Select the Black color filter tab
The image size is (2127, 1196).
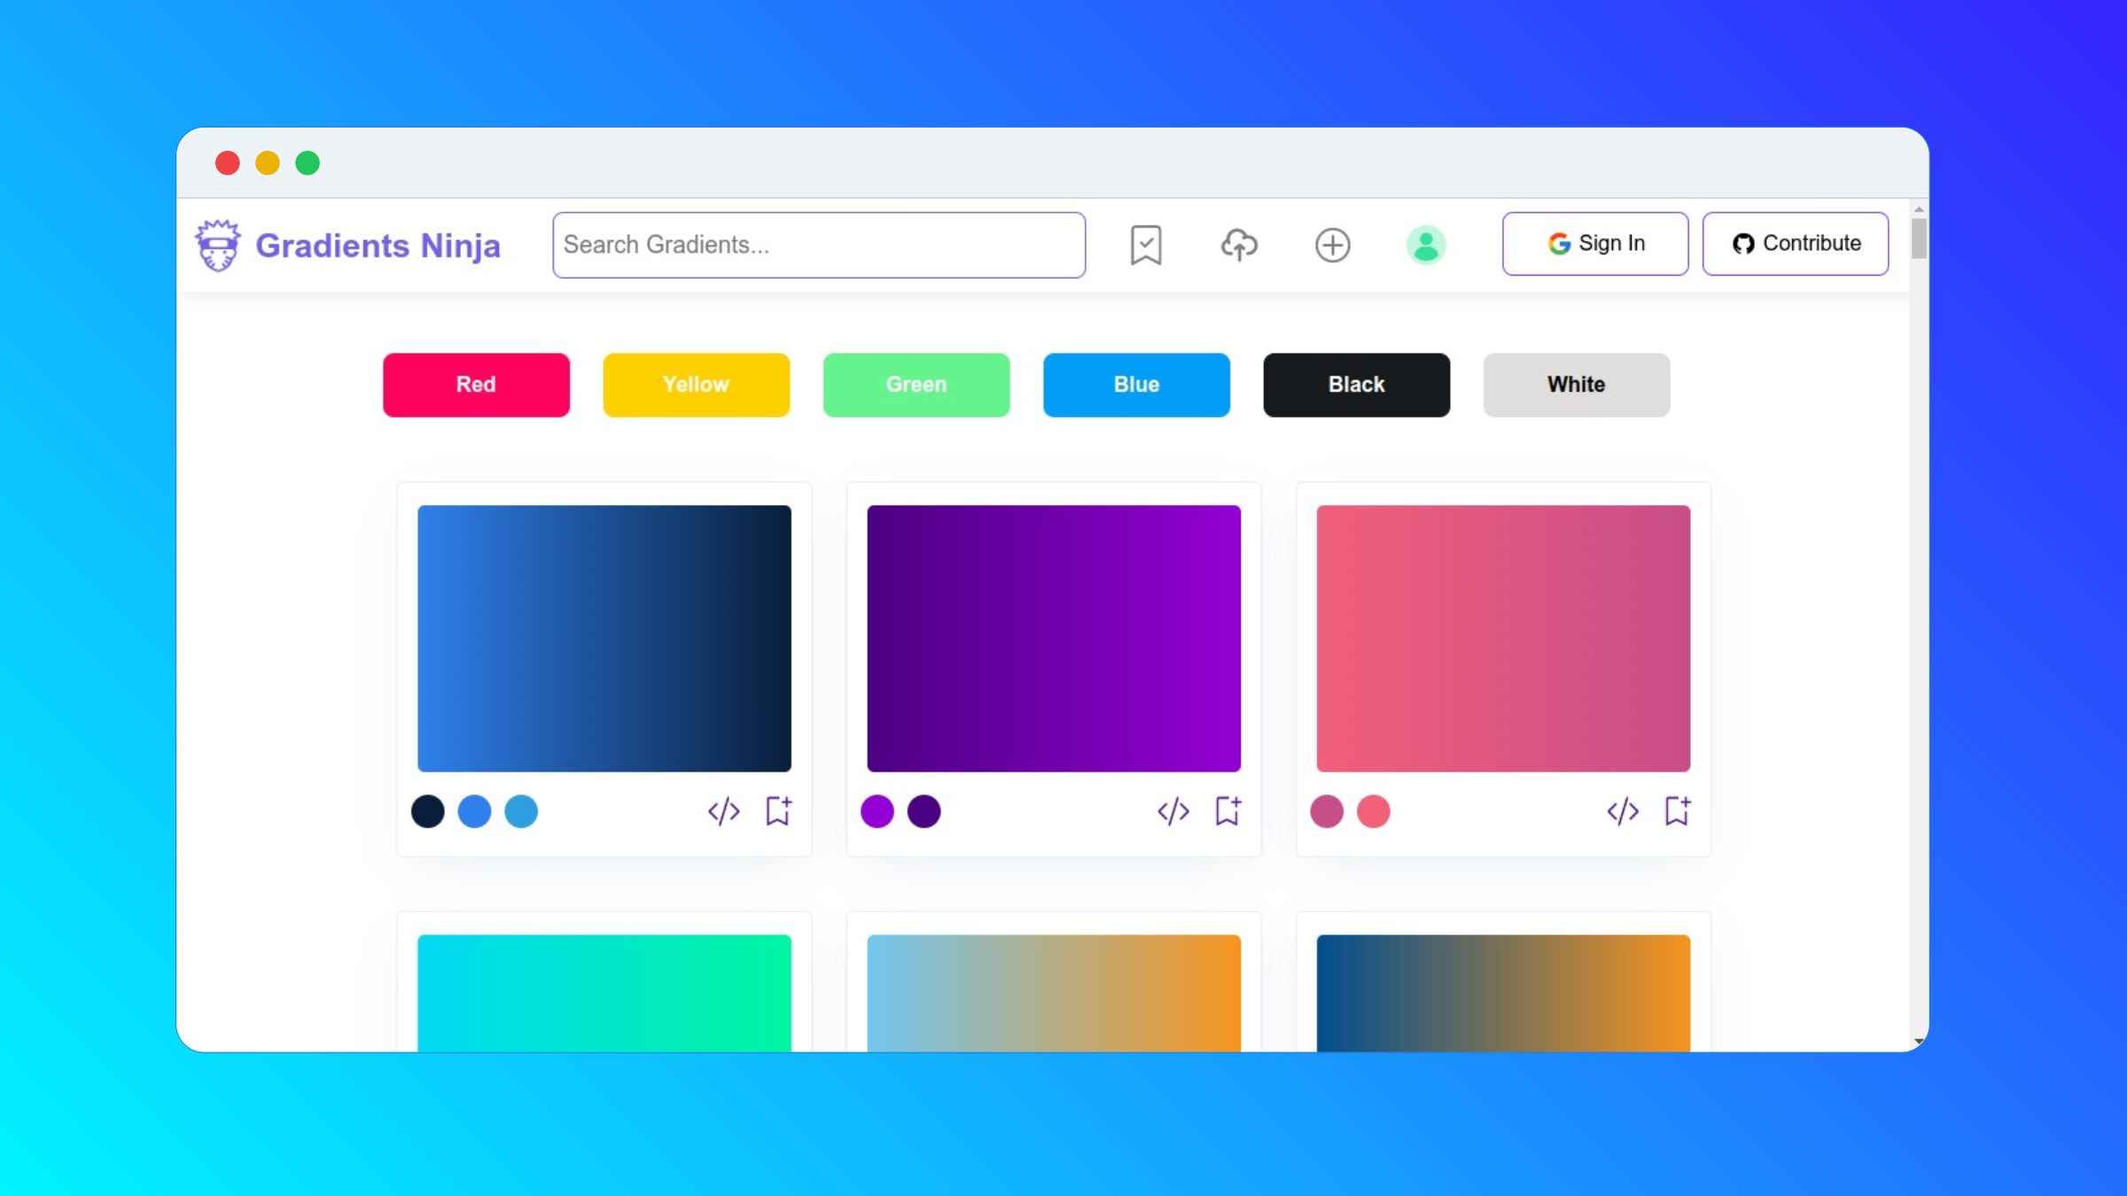point(1356,384)
